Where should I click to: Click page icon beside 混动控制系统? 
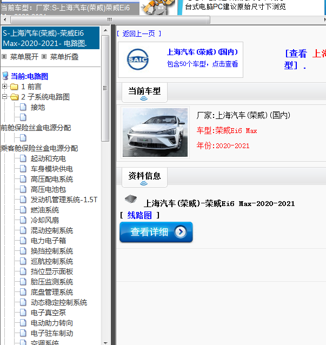23,230
